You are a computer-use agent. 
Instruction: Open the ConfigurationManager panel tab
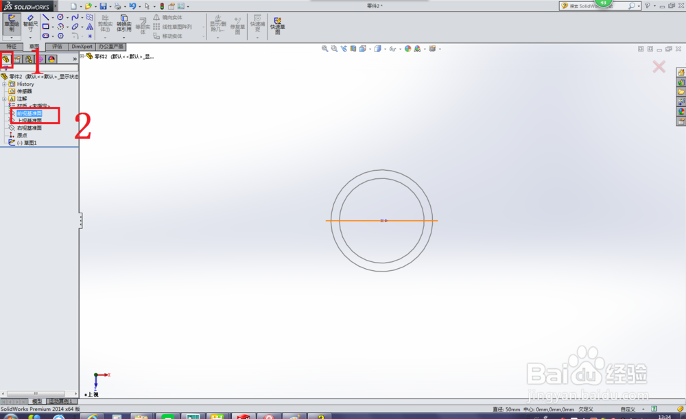(29, 59)
